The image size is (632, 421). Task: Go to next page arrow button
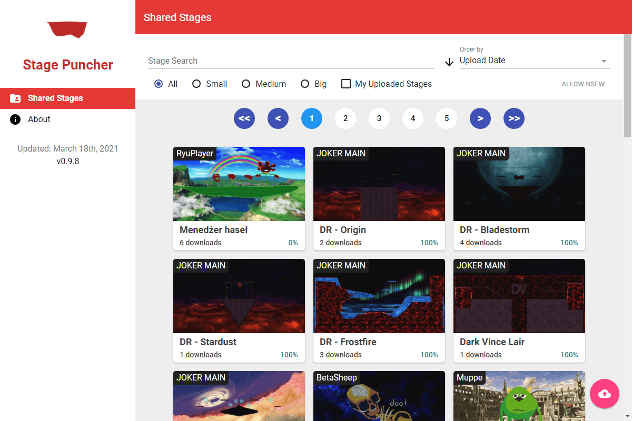[480, 118]
